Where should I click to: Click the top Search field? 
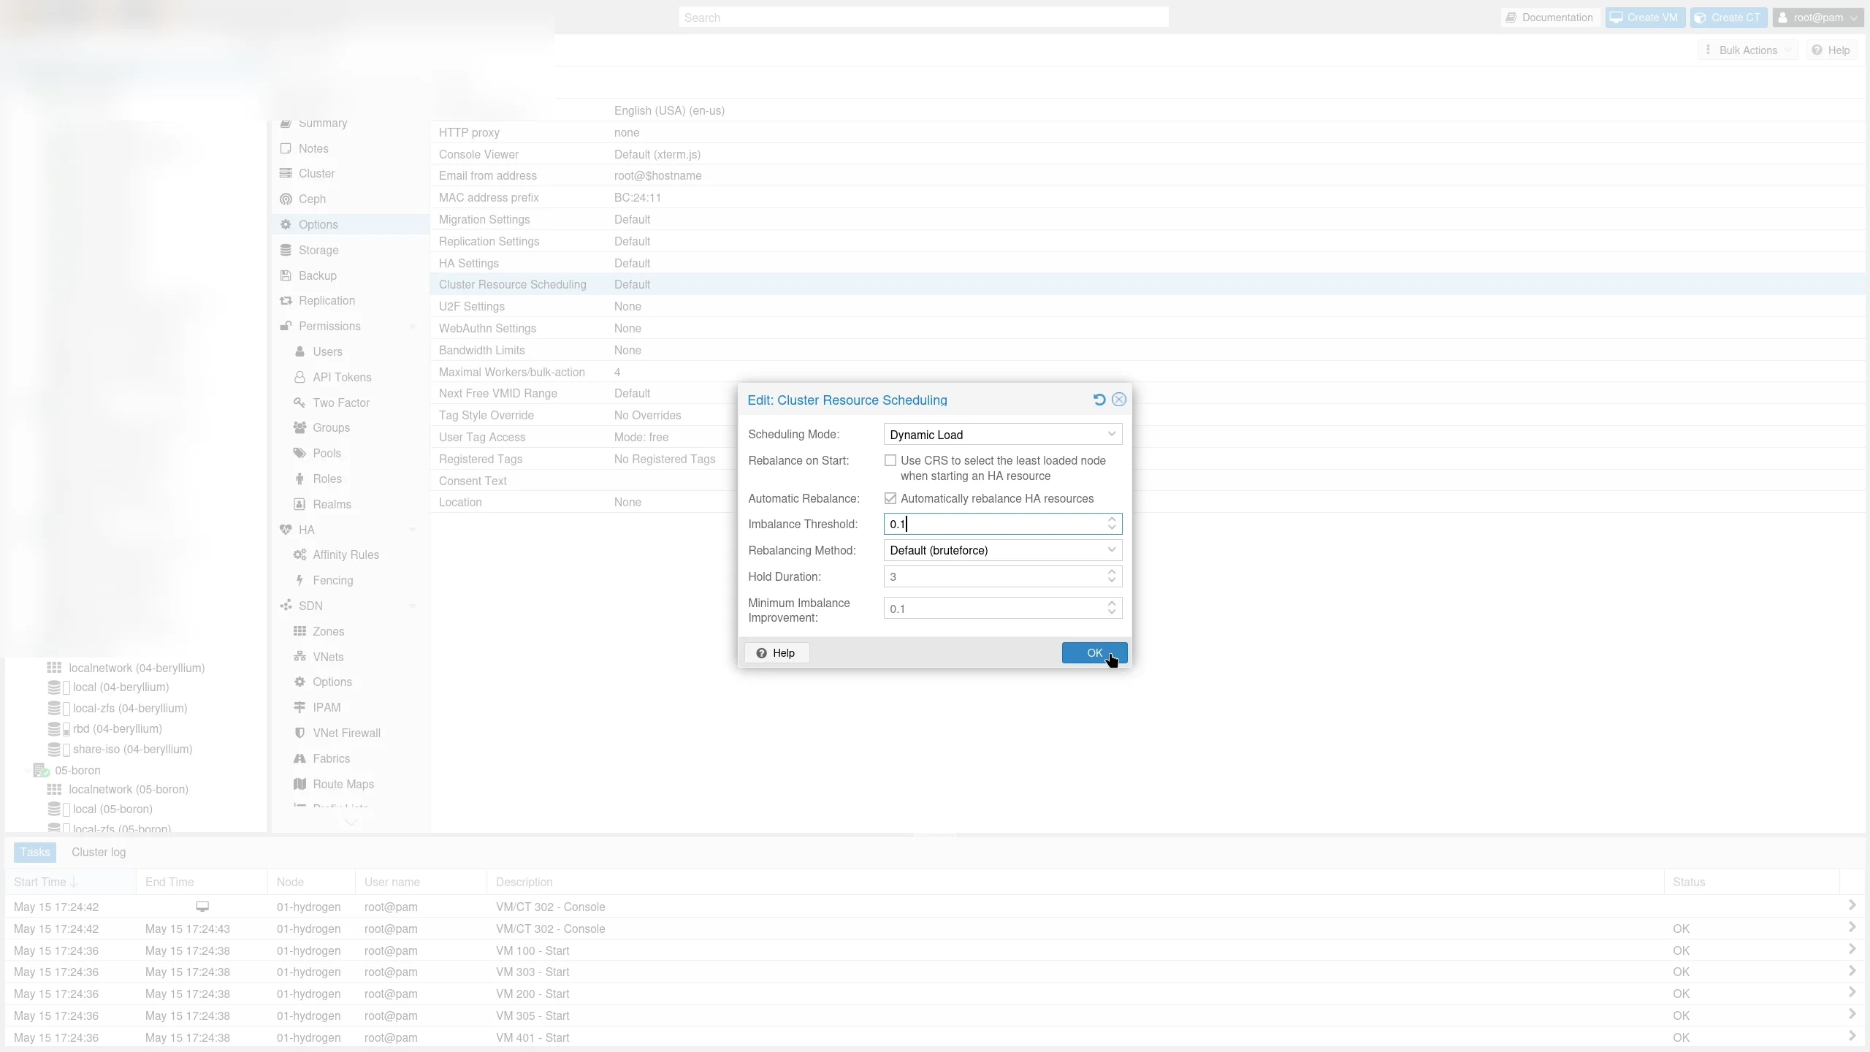(x=923, y=18)
